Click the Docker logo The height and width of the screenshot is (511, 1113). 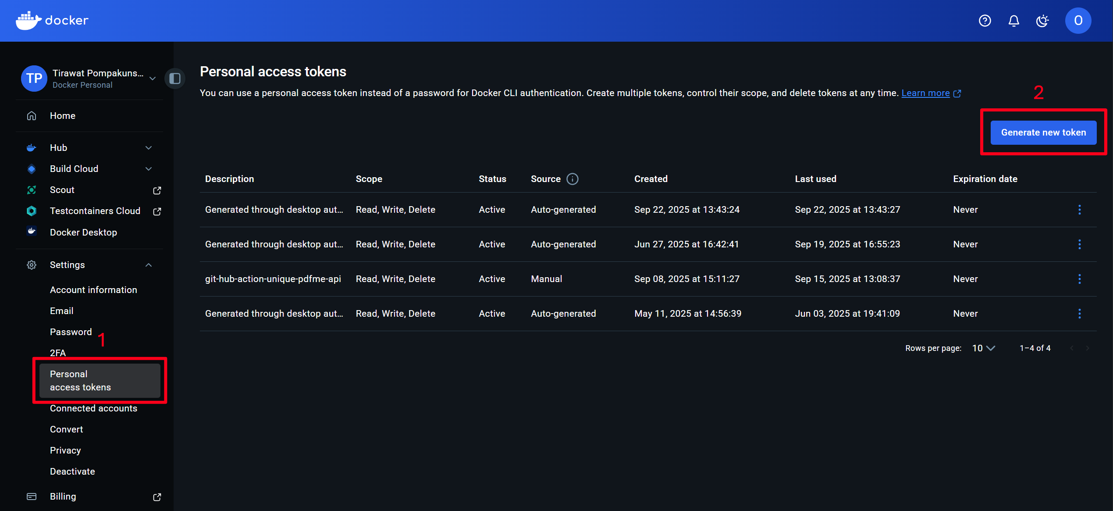click(x=52, y=20)
